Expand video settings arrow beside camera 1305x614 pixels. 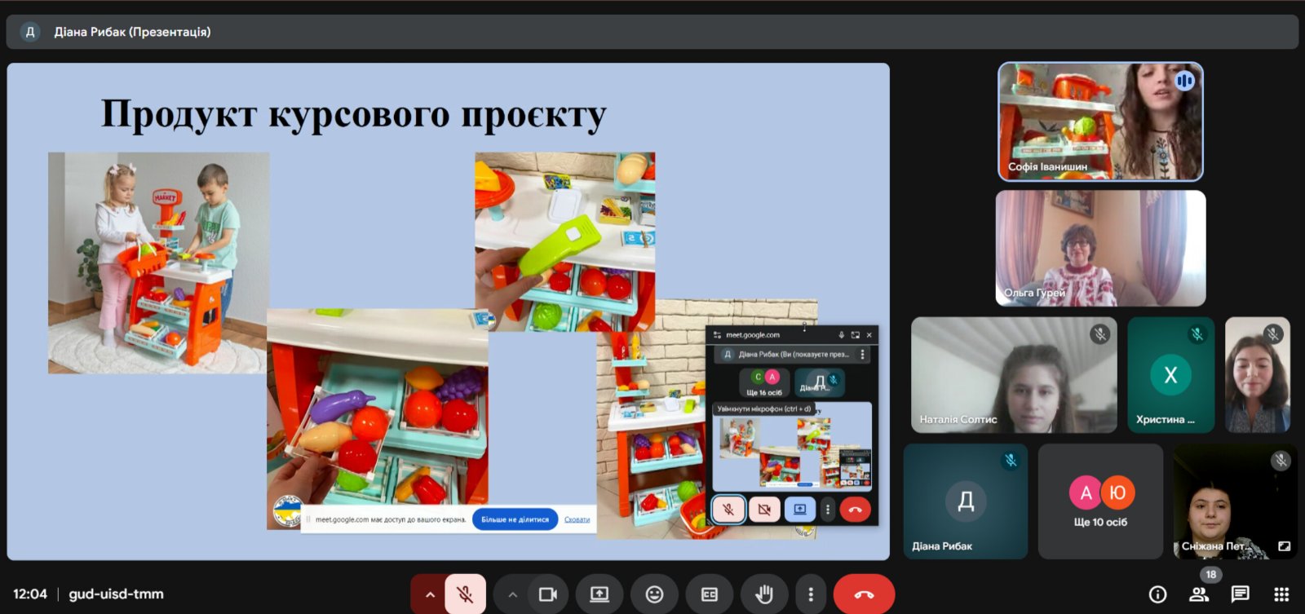coord(512,594)
